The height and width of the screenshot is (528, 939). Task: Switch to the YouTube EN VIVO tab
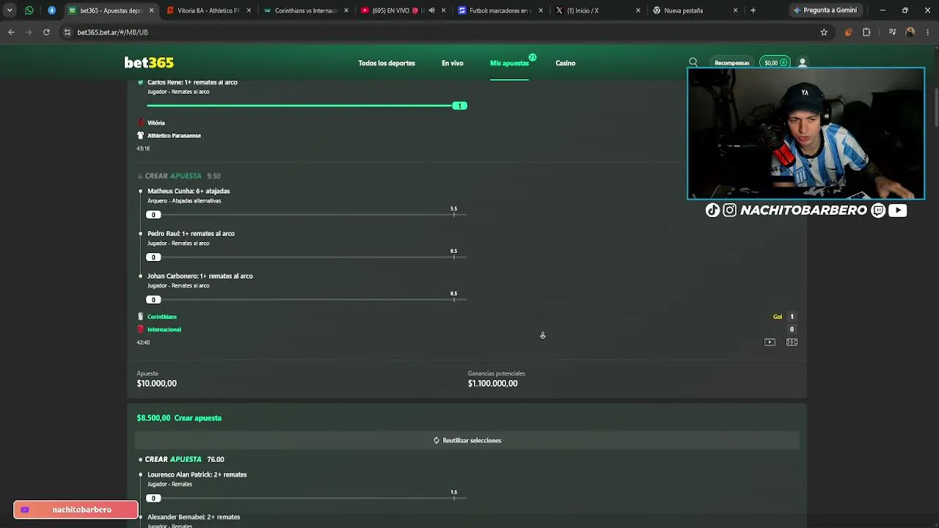(x=404, y=10)
